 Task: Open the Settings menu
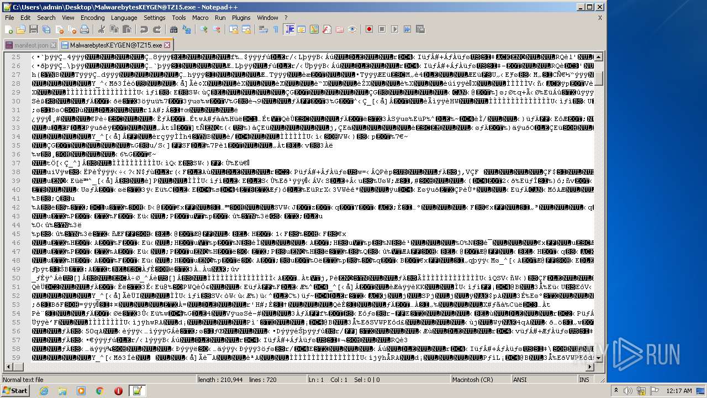pyautogui.click(x=155, y=18)
